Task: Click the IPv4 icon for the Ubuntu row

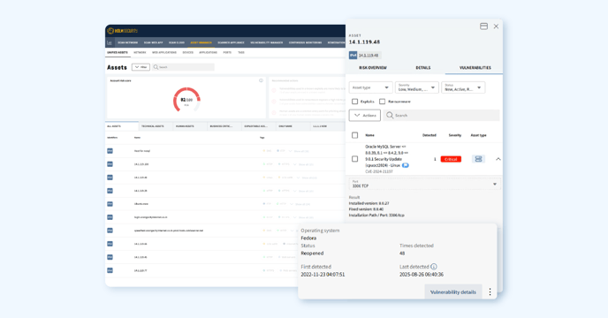Action: (x=110, y=204)
